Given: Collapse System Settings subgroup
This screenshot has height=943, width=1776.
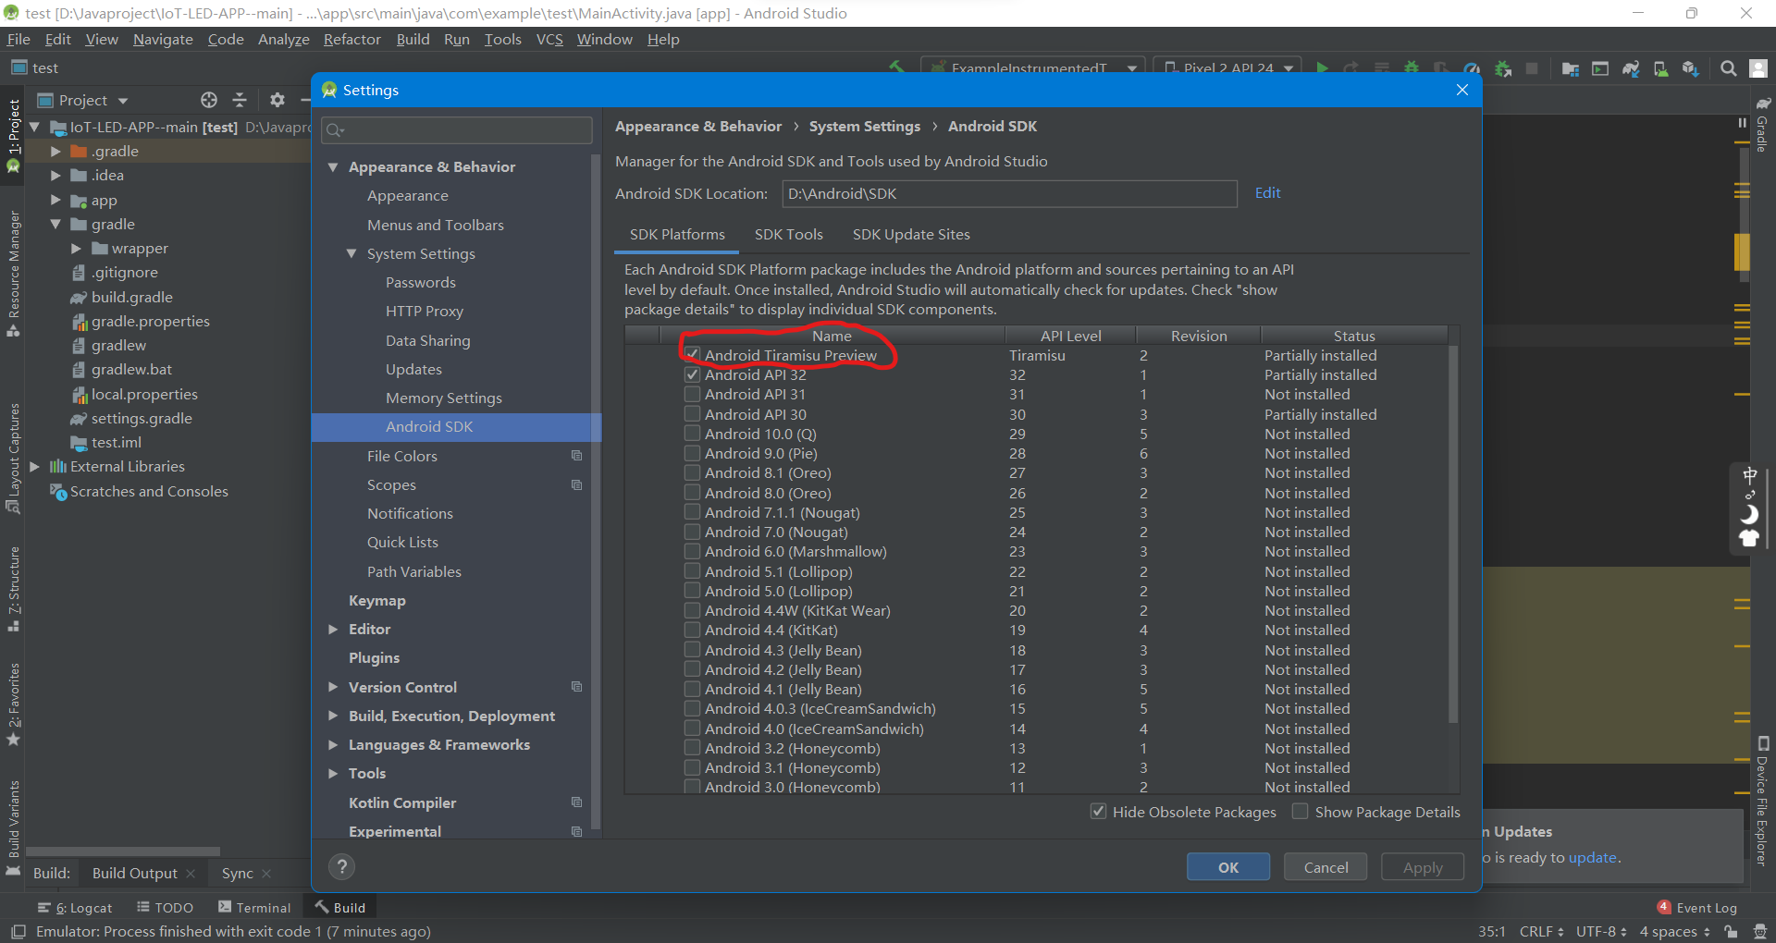Looking at the screenshot, I should [x=351, y=253].
